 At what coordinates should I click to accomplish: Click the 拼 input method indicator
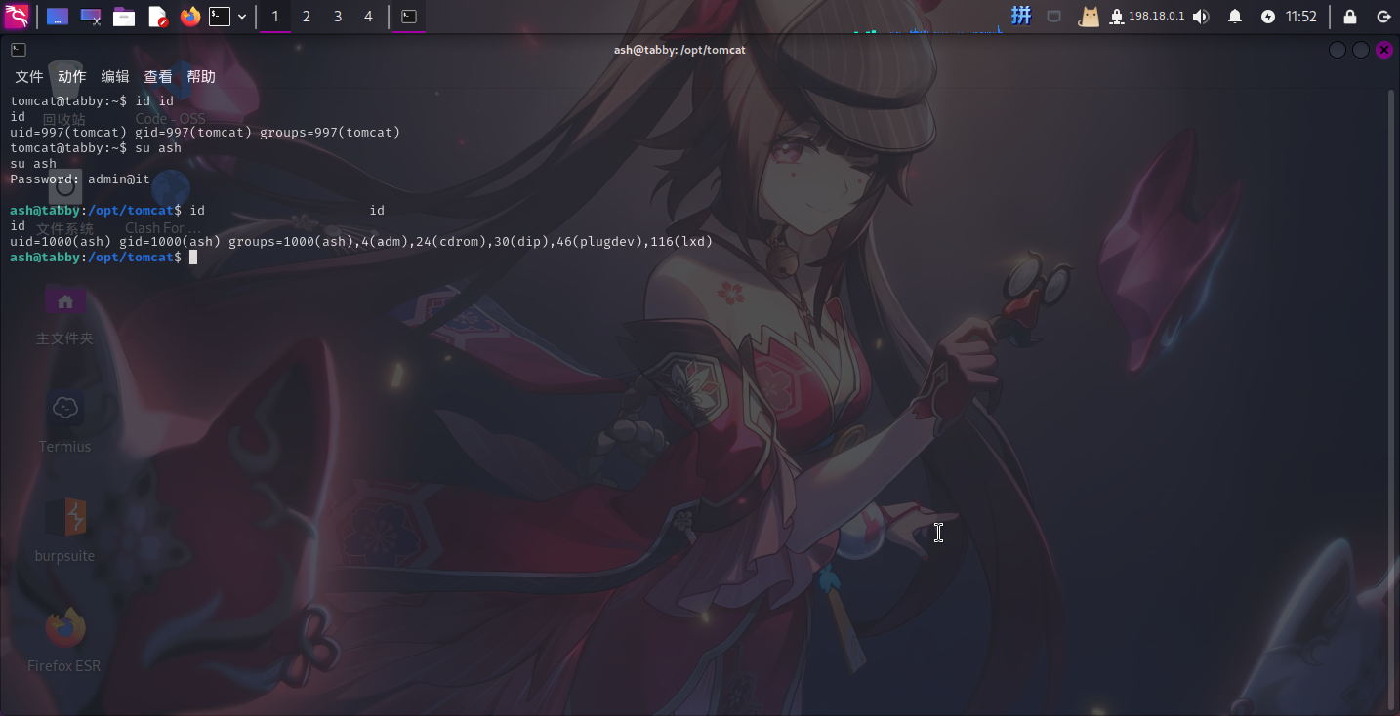pyautogui.click(x=1021, y=16)
